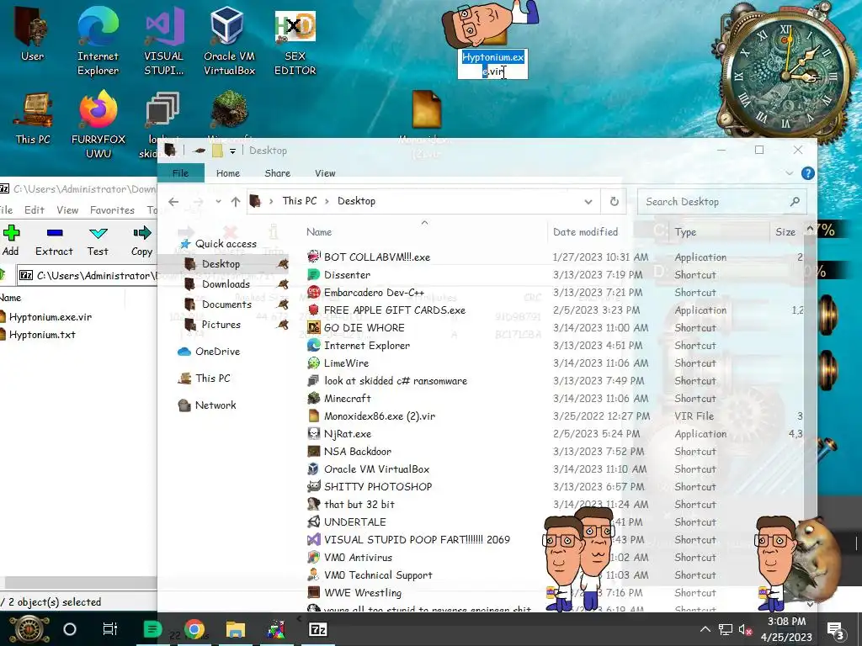Image resolution: width=862 pixels, height=646 pixels.
Task: Open File Explorer from the taskbar
Action: click(x=236, y=629)
